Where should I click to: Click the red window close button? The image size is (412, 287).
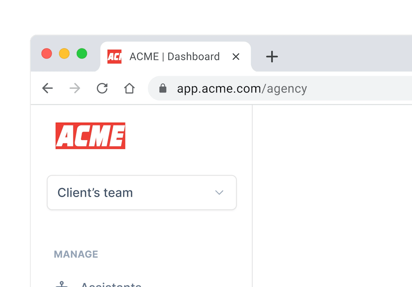point(47,54)
